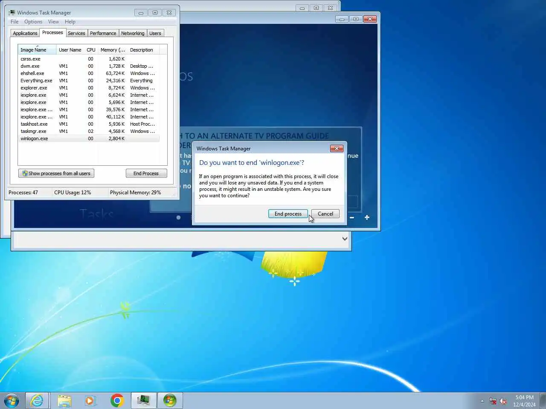This screenshot has height=409, width=546.
Task: Open the Options menu in Task Manager
Action: (x=33, y=22)
